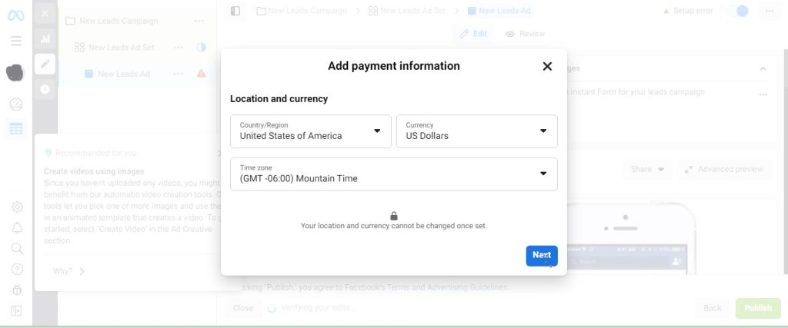Open the search magnifier icon
The height and width of the screenshot is (328, 788).
click(17, 249)
